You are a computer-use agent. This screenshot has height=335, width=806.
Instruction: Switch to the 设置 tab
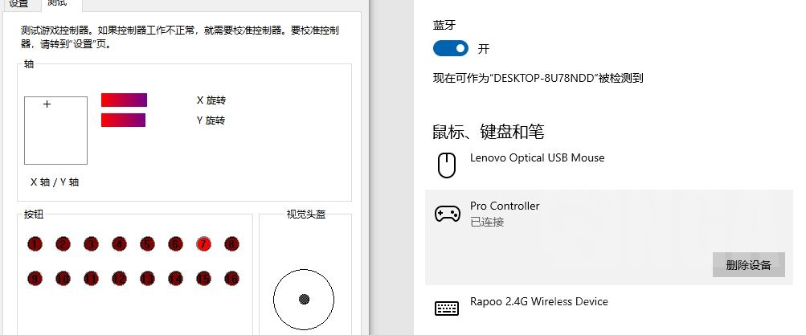pos(19,4)
